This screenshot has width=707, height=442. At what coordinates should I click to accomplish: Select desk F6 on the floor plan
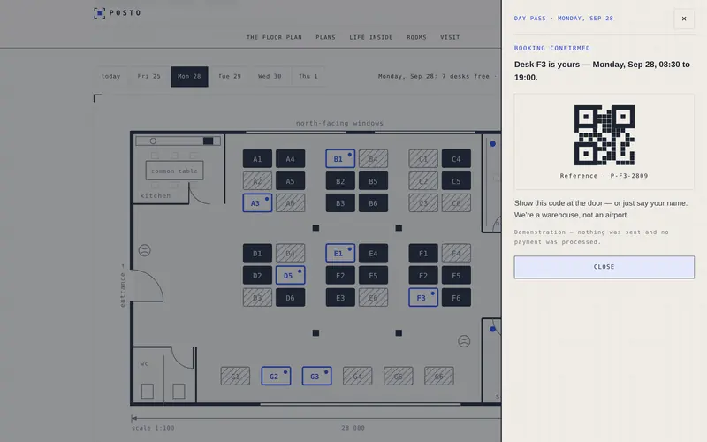tap(456, 297)
